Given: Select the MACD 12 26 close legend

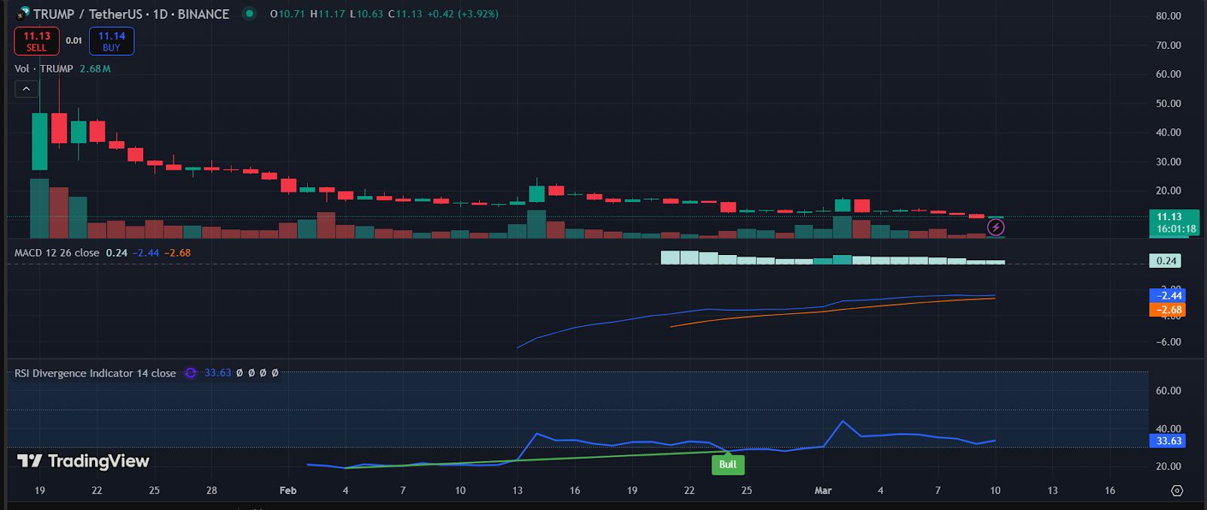Looking at the screenshot, I should (x=57, y=253).
